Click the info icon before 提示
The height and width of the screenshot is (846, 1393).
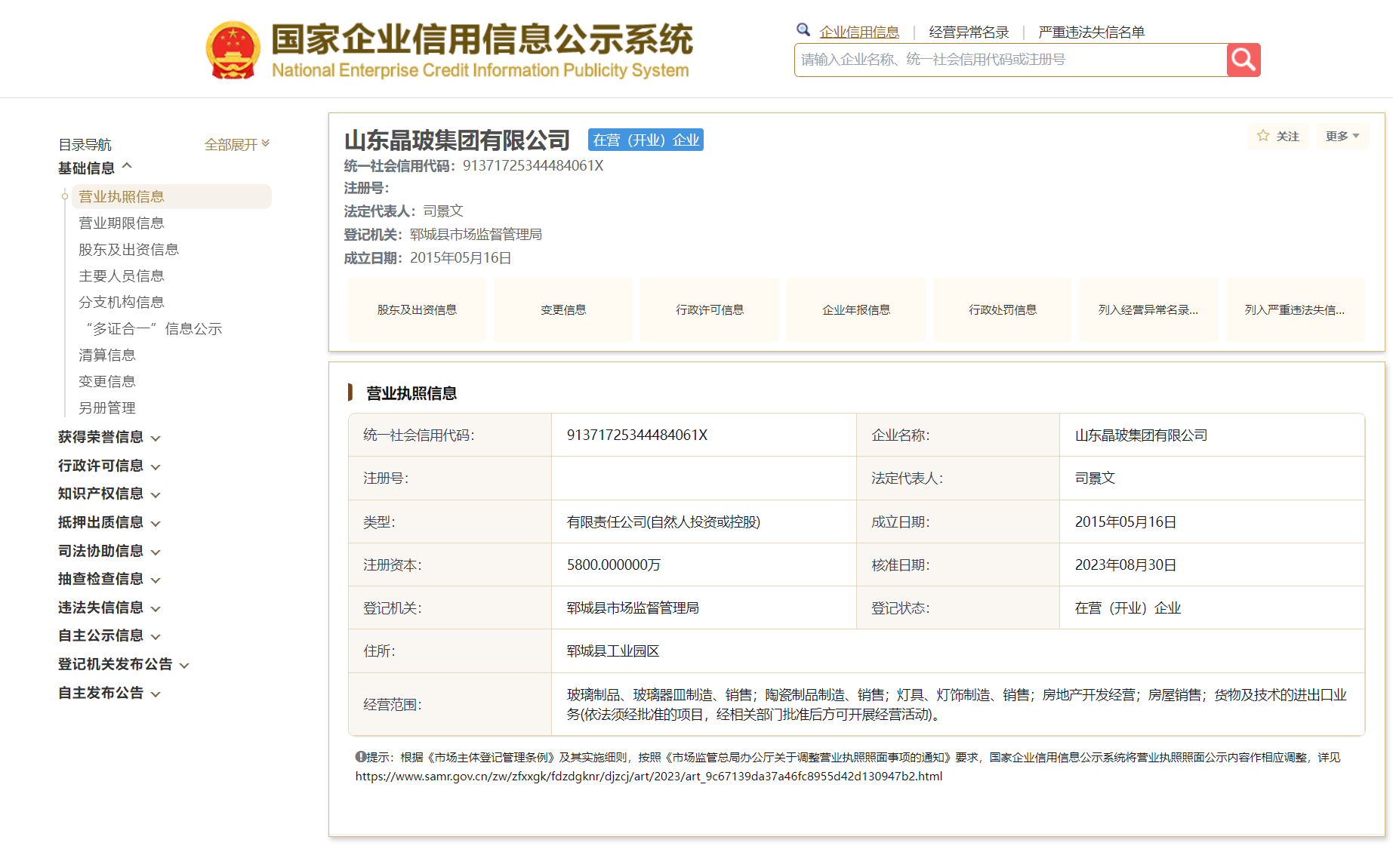coord(361,756)
